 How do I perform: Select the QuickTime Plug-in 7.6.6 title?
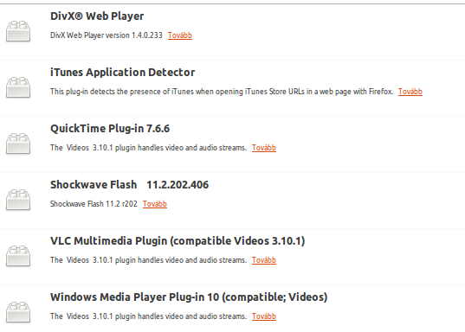click(x=110, y=129)
